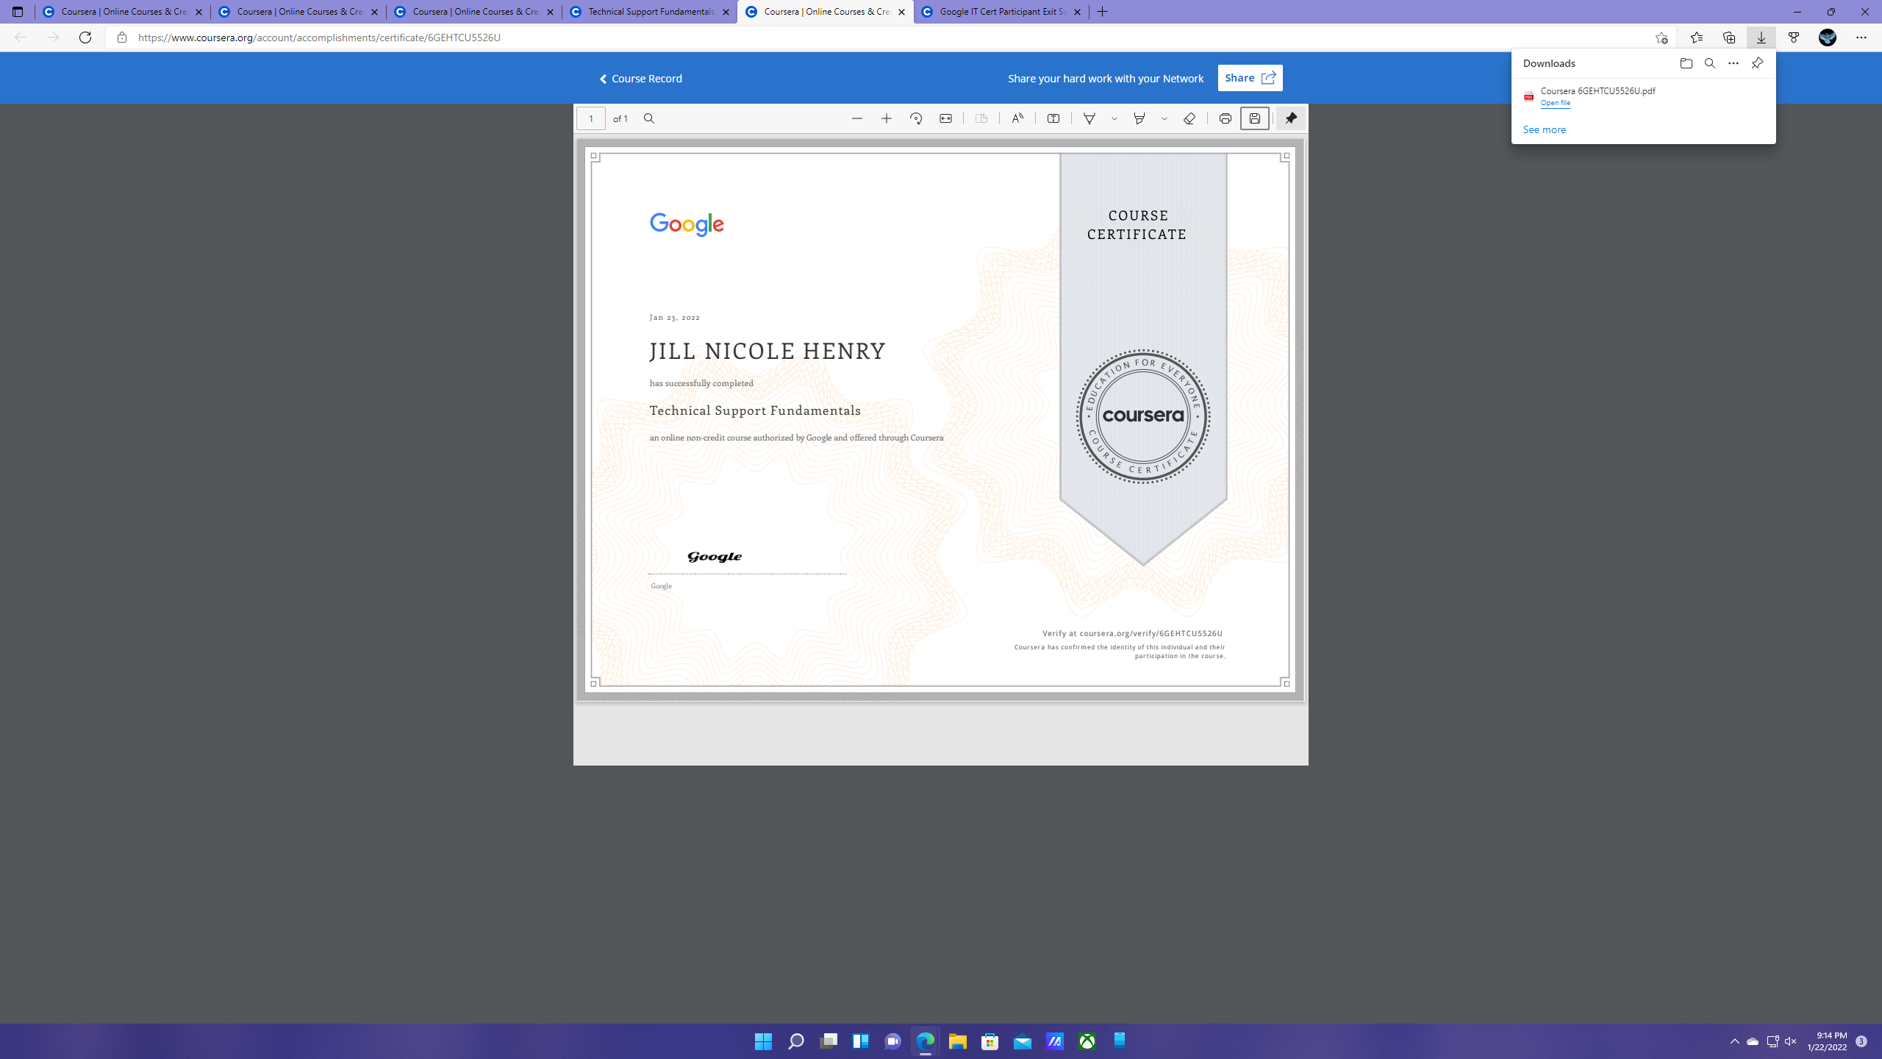Expand Draw pen options dropdown
The width and height of the screenshot is (1882, 1059).
click(x=1114, y=118)
